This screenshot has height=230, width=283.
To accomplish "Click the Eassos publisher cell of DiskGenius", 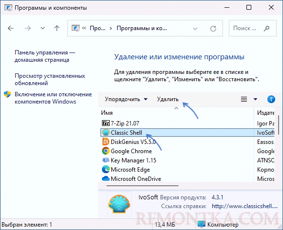I will tap(265, 142).
